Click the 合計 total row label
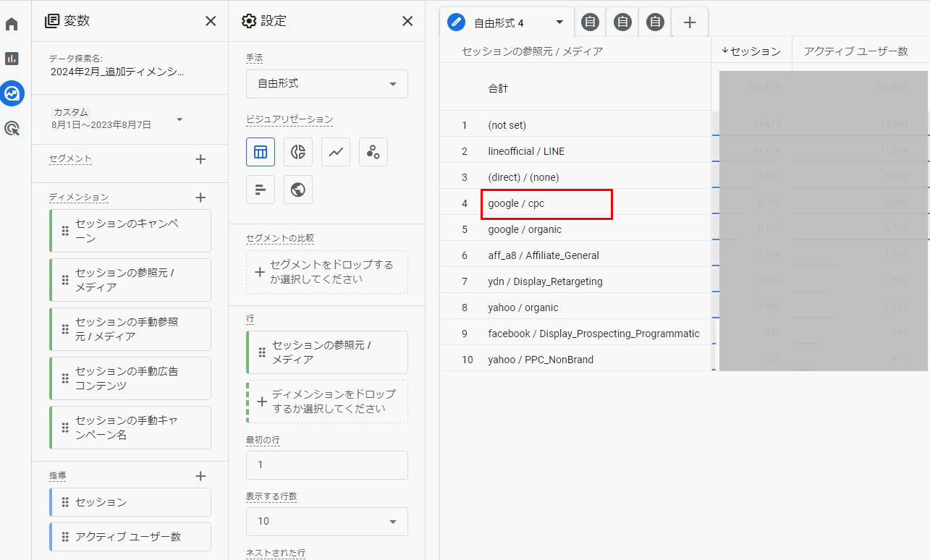Image resolution: width=930 pixels, height=560 pixels. pos(498,88)
